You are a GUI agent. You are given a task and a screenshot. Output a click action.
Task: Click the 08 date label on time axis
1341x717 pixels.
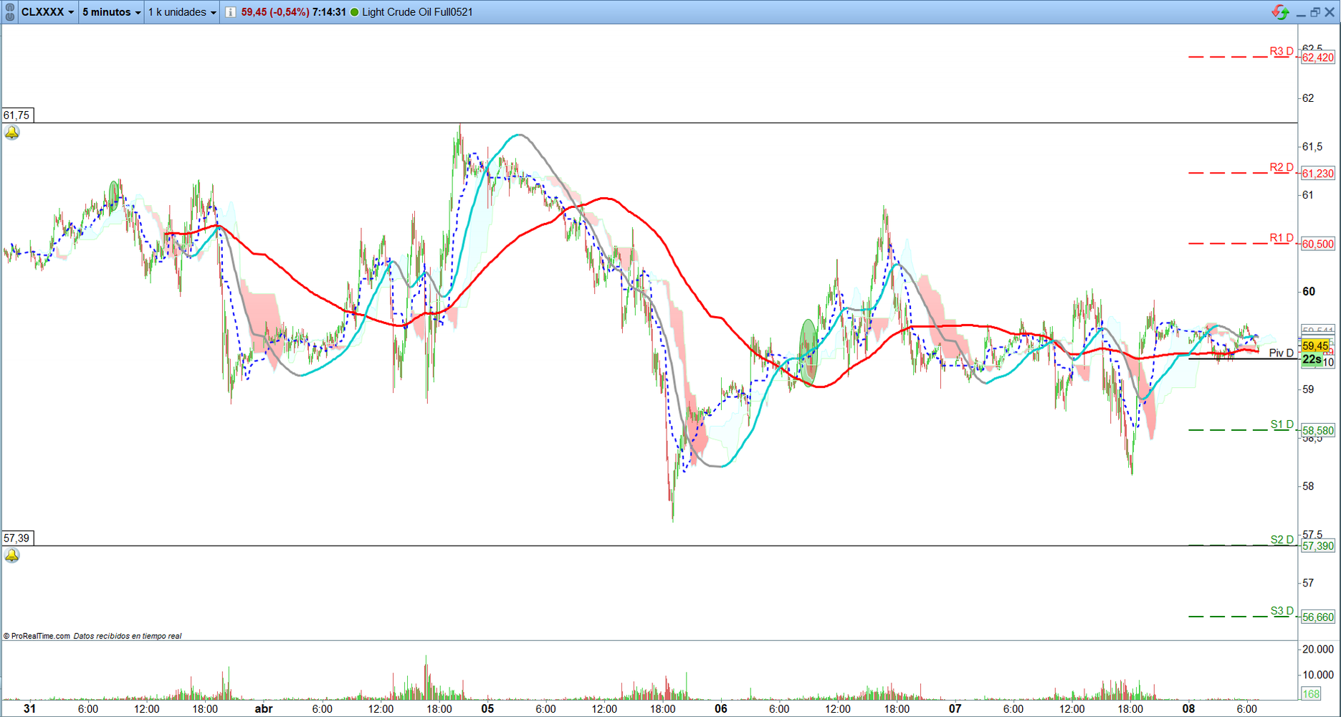pos(1189,708)
